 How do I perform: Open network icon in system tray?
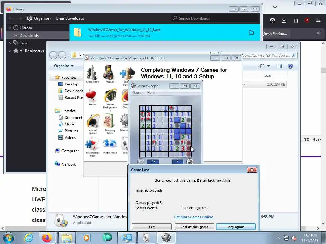click(286, 238)
